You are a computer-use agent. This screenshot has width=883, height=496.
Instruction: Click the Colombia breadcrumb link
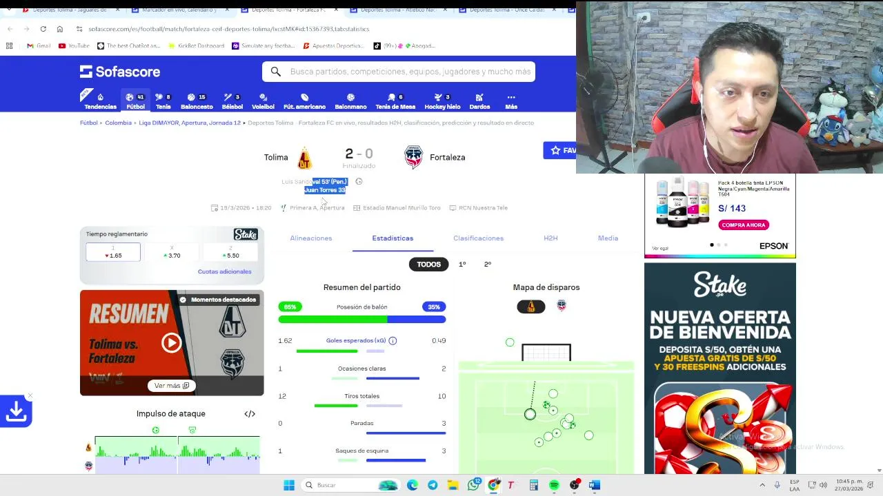[x=119, y=123]
